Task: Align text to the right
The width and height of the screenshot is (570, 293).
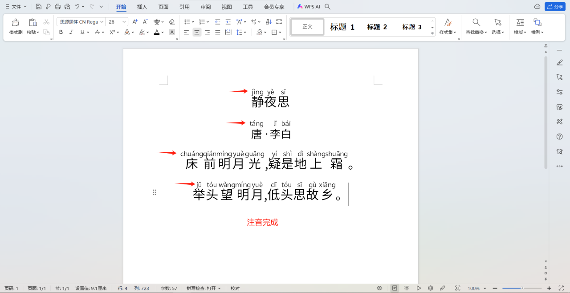Action: [x=207, y=32]
